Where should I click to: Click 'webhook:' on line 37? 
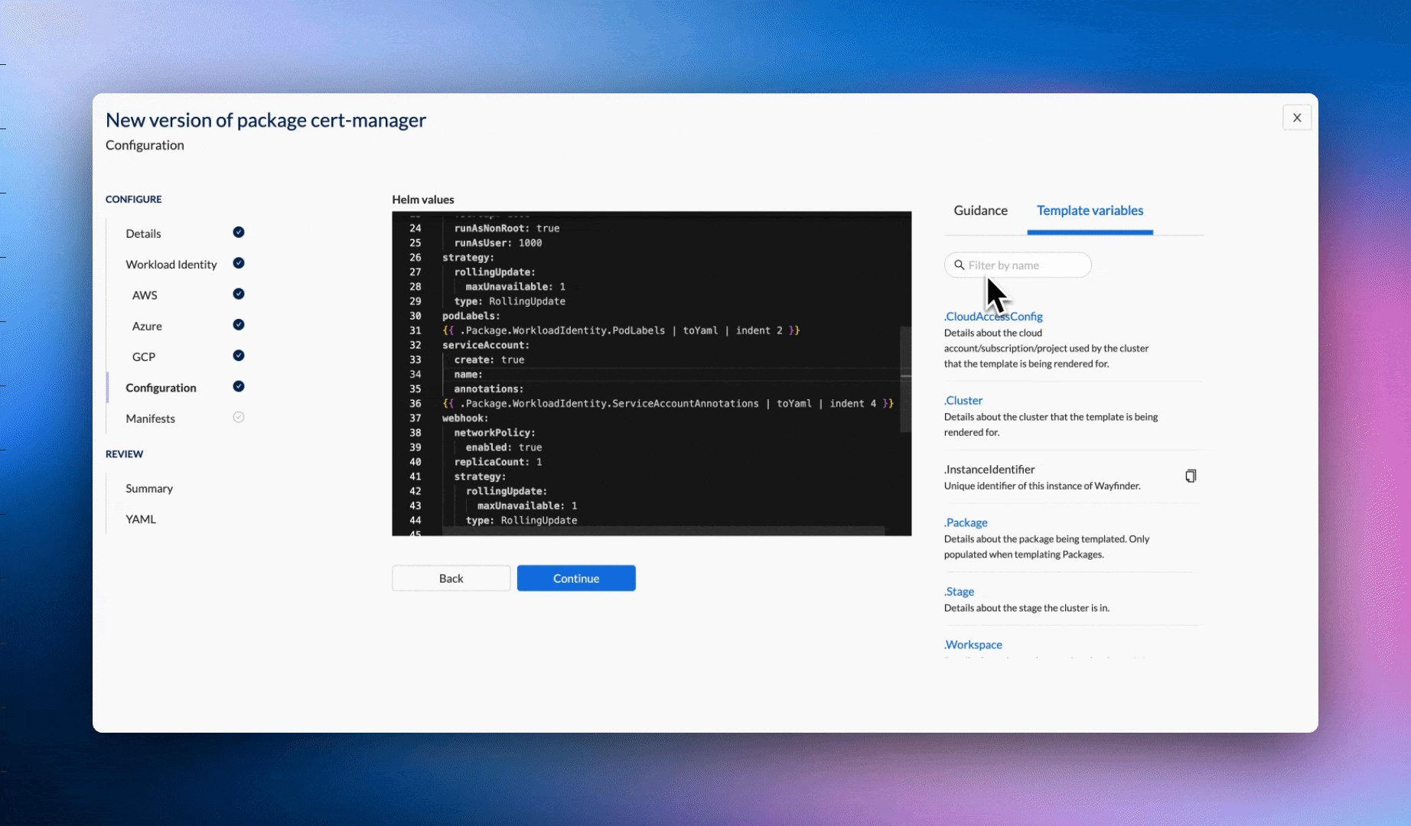tap(465, 418)
